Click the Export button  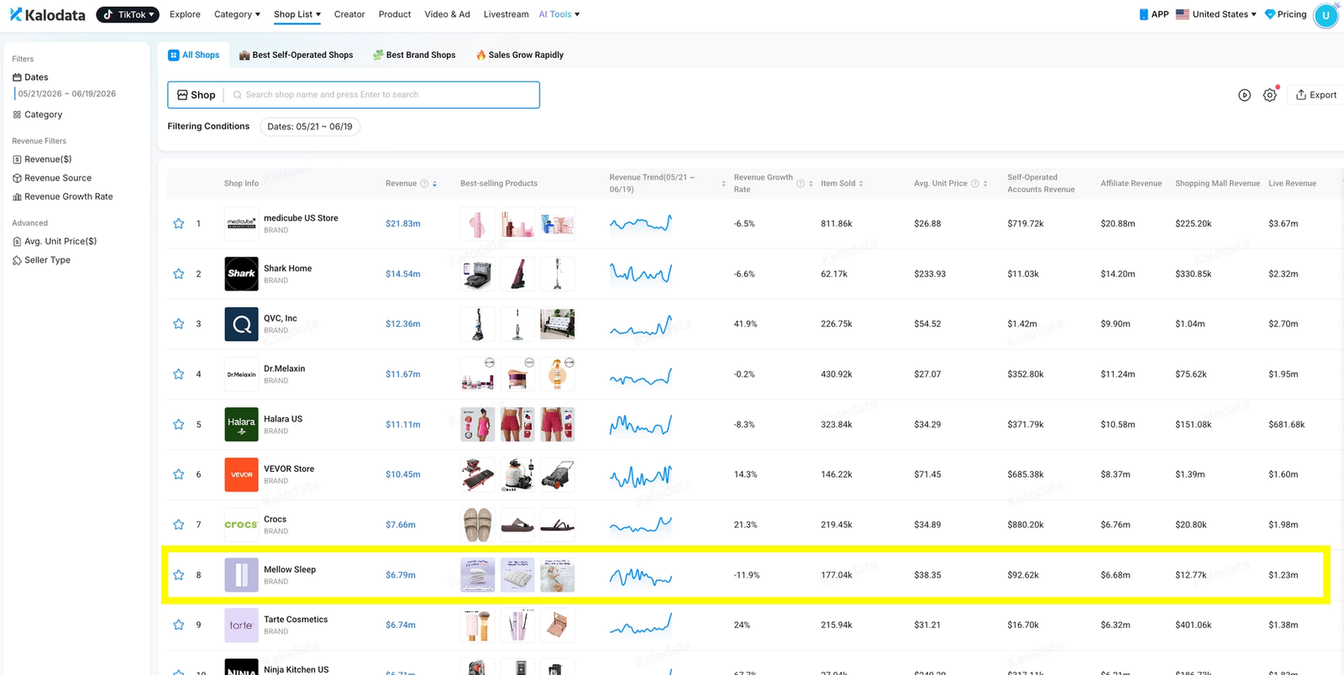(1316, 95)
